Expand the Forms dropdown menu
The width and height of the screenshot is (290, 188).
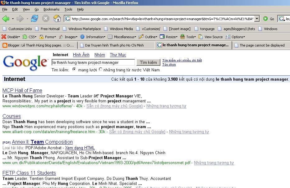coord(55,37)
